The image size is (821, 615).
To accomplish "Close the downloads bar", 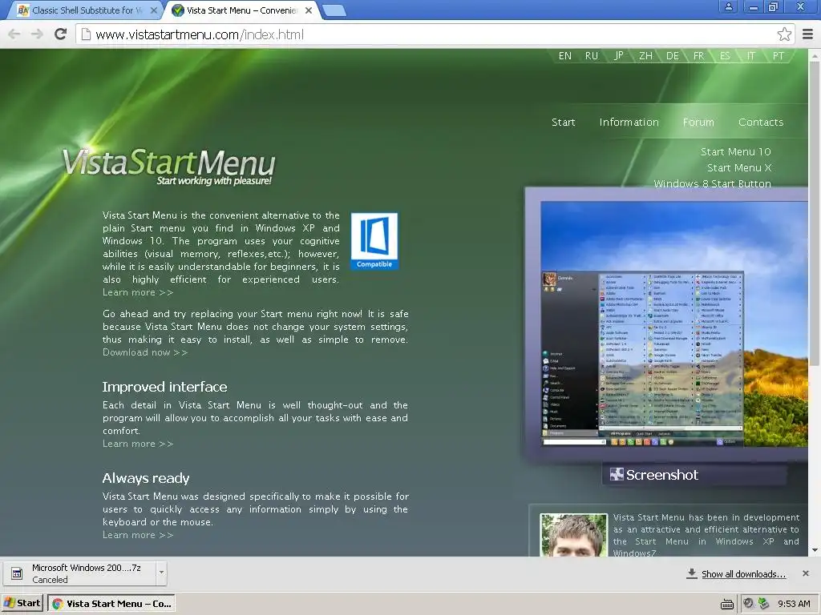I will 806,573.
